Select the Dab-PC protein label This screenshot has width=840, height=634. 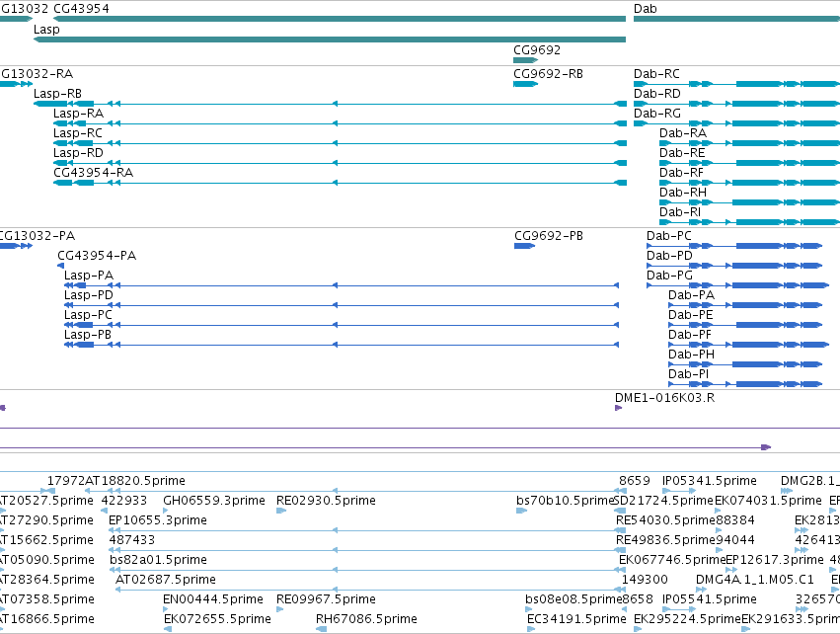669,236
